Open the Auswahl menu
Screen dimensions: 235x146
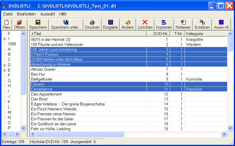point(47,14)
